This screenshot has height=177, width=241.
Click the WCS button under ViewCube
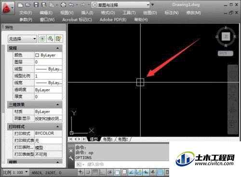(226, 54)
